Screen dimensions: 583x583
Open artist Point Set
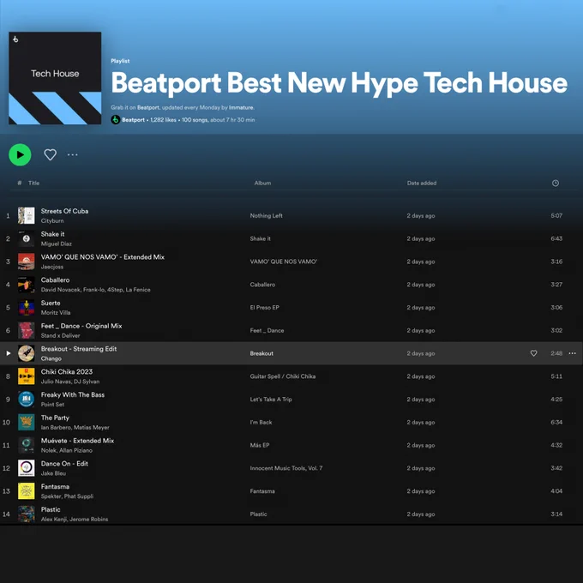[x=52, y=405]
